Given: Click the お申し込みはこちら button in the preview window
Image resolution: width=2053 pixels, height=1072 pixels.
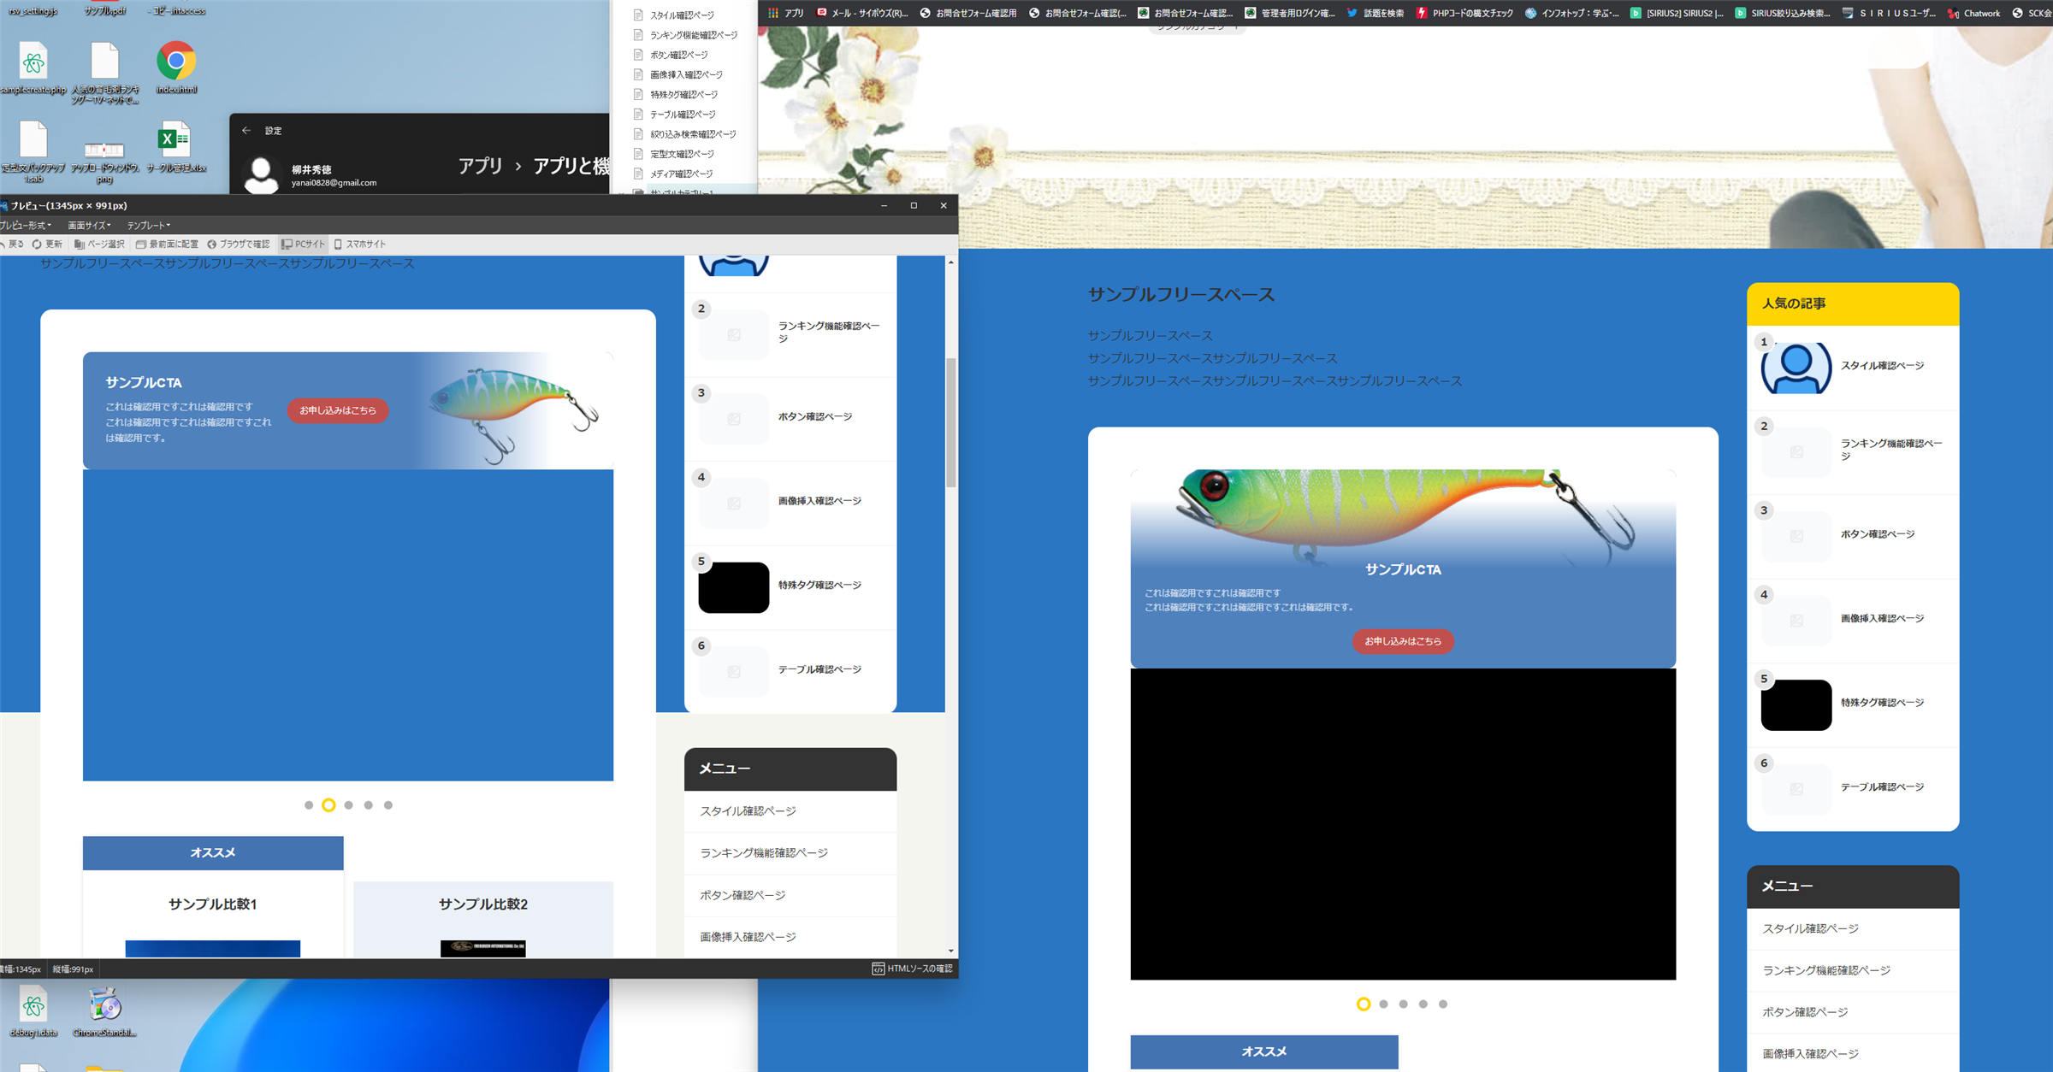Looking at the screenshot, I should [338, 410].
